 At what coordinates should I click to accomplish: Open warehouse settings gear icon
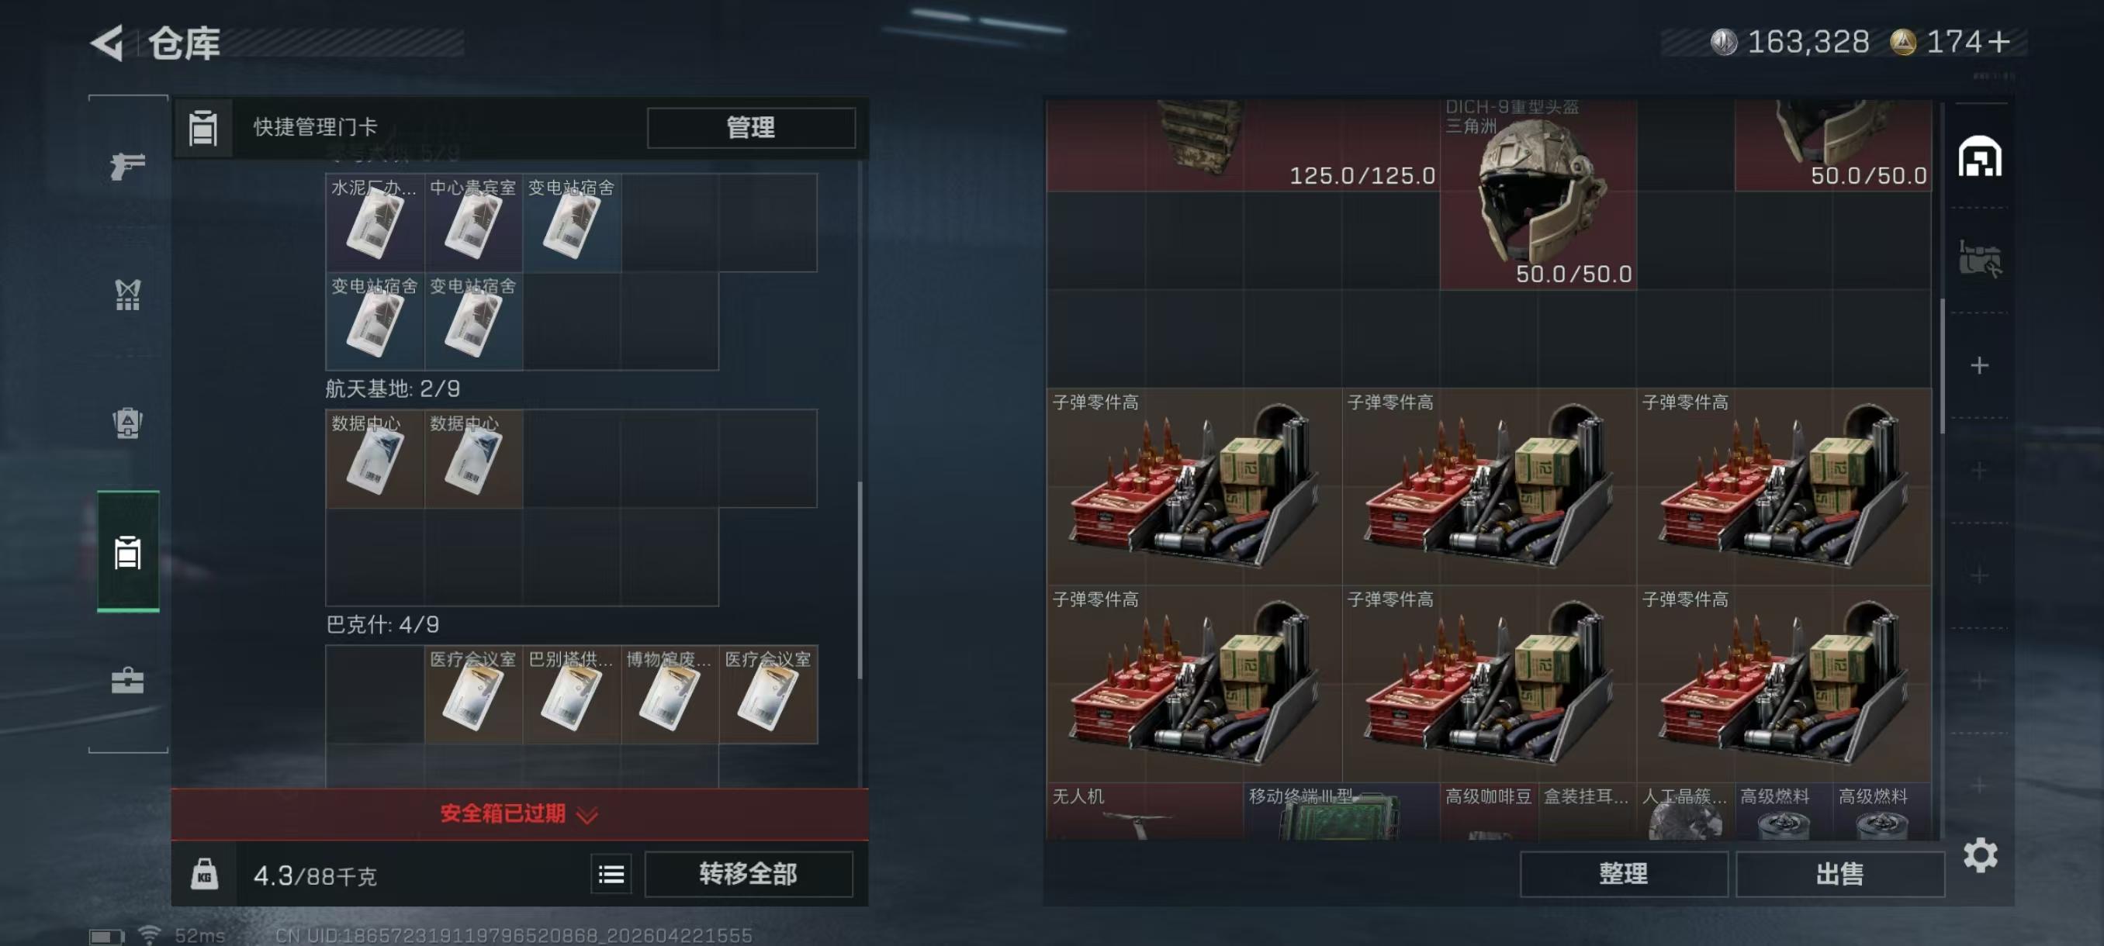point(1980,855)
